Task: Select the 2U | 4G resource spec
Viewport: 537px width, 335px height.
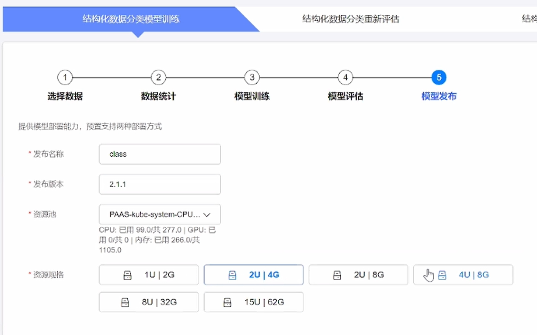Action: 254,274
